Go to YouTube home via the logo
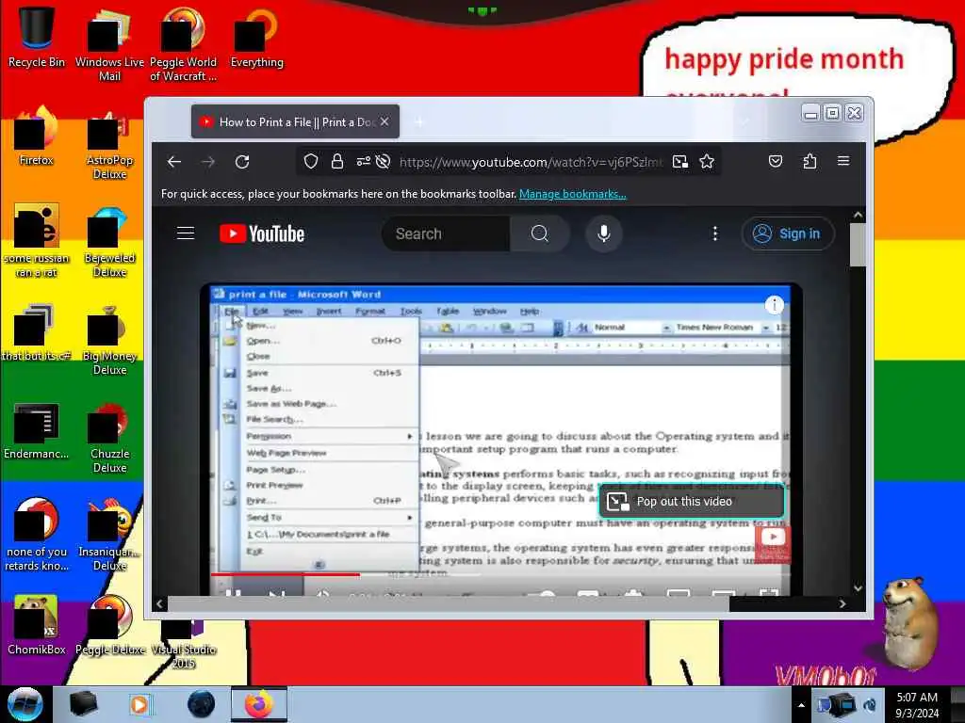 click(x=262, y=233)
